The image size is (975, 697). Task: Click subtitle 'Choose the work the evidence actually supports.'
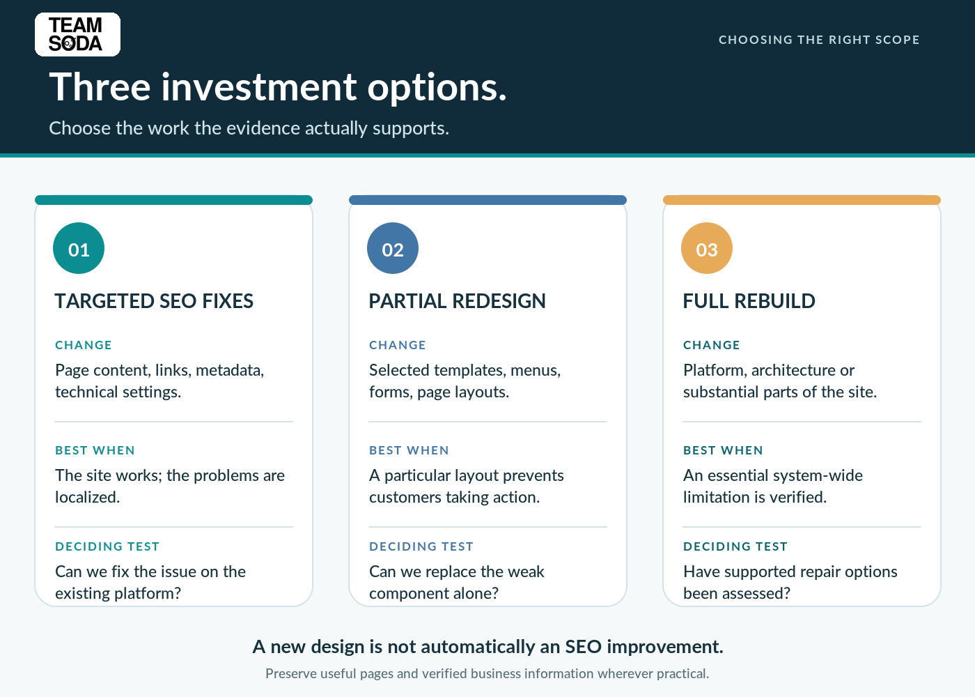[x=249, y=128]
